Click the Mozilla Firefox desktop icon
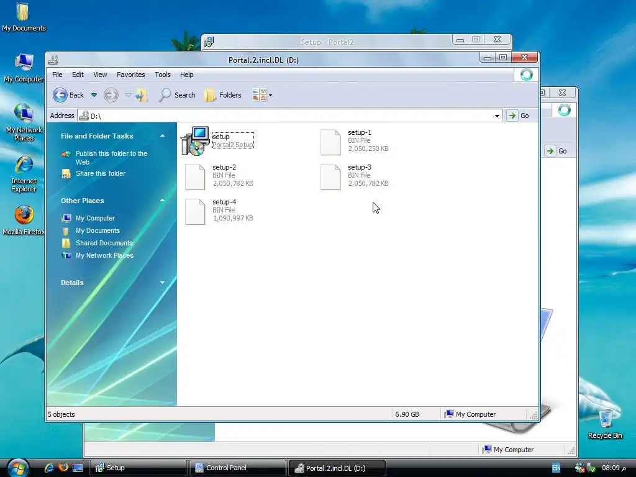Screen dimensions: 636x477 [x=24, y=221]
